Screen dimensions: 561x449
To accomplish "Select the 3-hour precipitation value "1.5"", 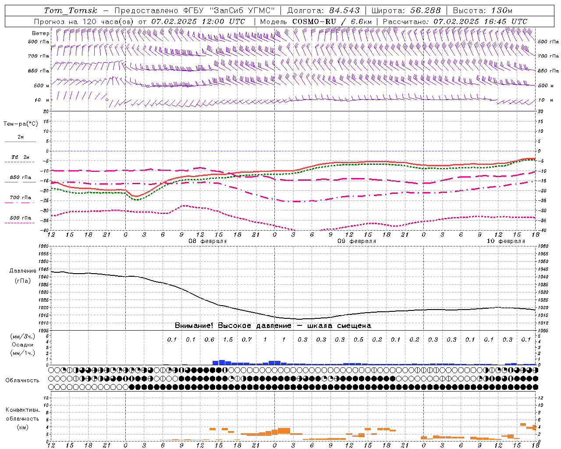I will pyautogui.click(x=228, y=339).
